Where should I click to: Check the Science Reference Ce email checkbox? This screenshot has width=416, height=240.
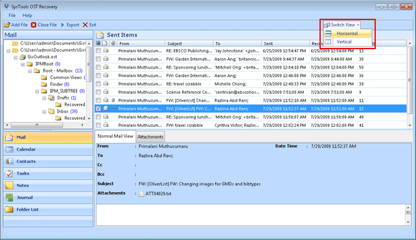click(98, 93)
